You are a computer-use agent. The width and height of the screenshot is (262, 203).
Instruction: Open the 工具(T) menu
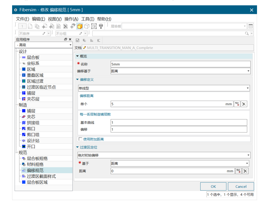(x=88, y=19)
